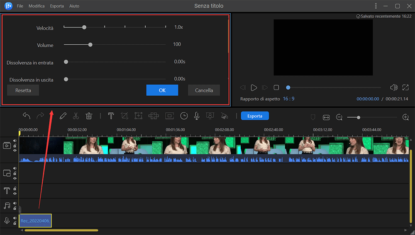Click the pencil edit icon

click(63, 116)
